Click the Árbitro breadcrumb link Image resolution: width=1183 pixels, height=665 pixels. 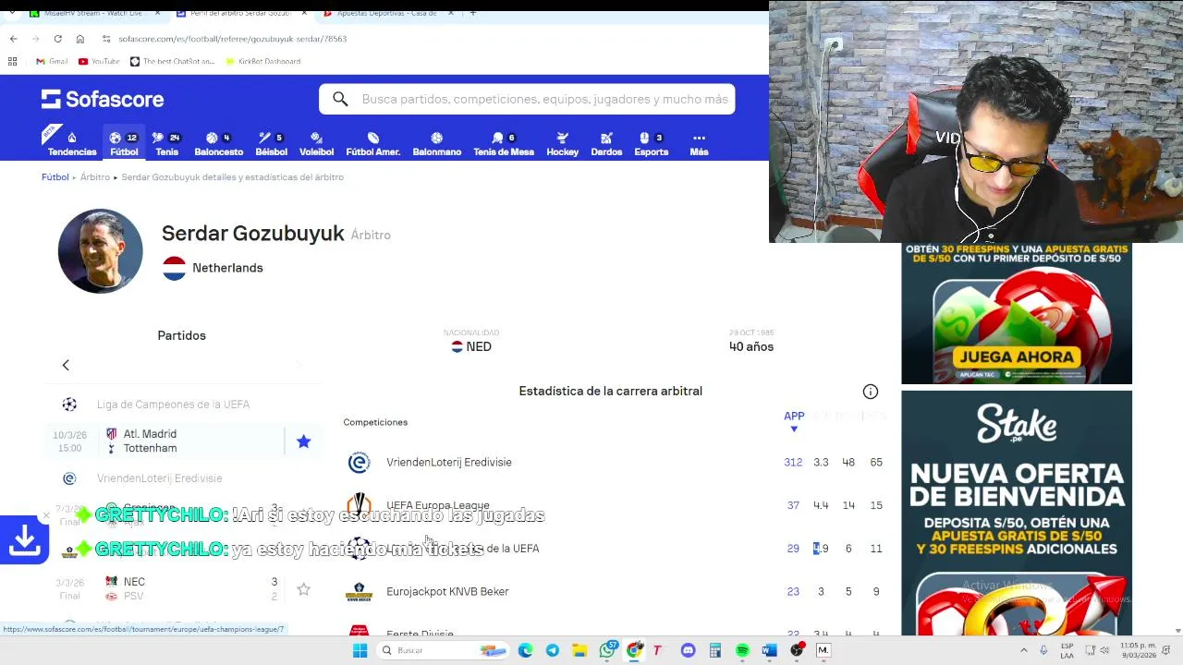(95, 177)
